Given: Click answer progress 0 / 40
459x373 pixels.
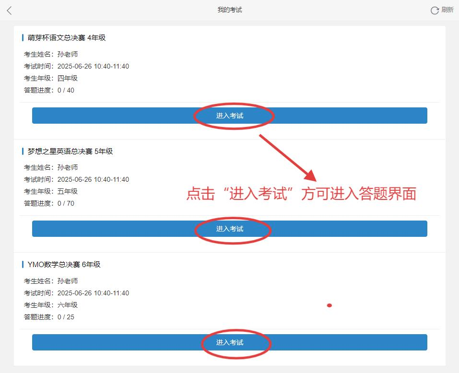Looking at the screenshot, I should 49,90.
